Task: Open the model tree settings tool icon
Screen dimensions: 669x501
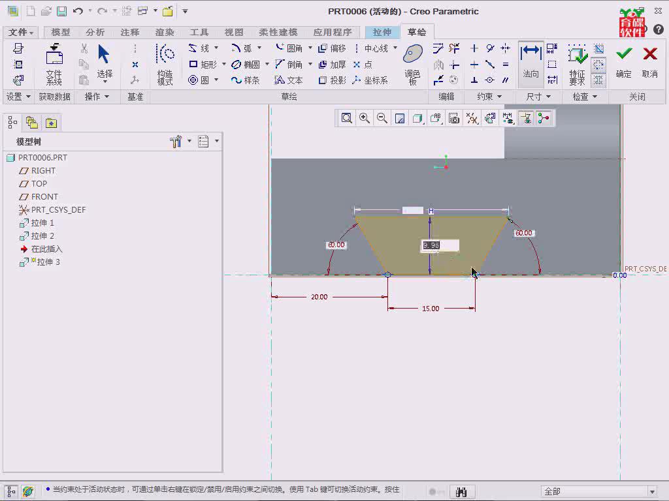Action: (176, 141)
